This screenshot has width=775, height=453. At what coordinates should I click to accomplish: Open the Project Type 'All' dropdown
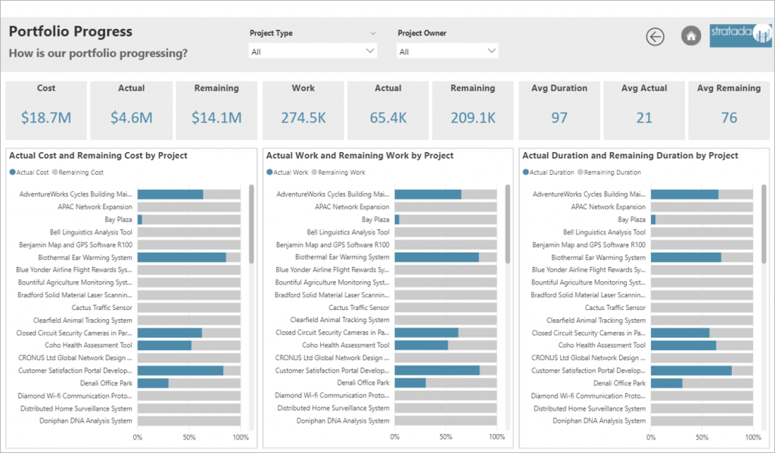tap(313, 51)
